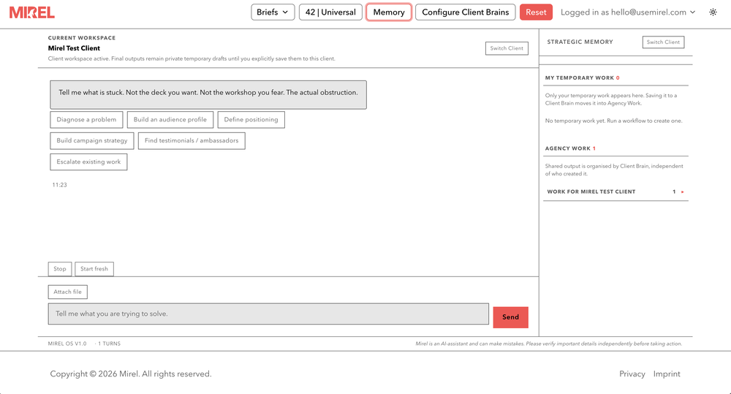Viewport: 731px width, 394px height.
Task: Open Configure Client Brains
Action: point(465,12)
